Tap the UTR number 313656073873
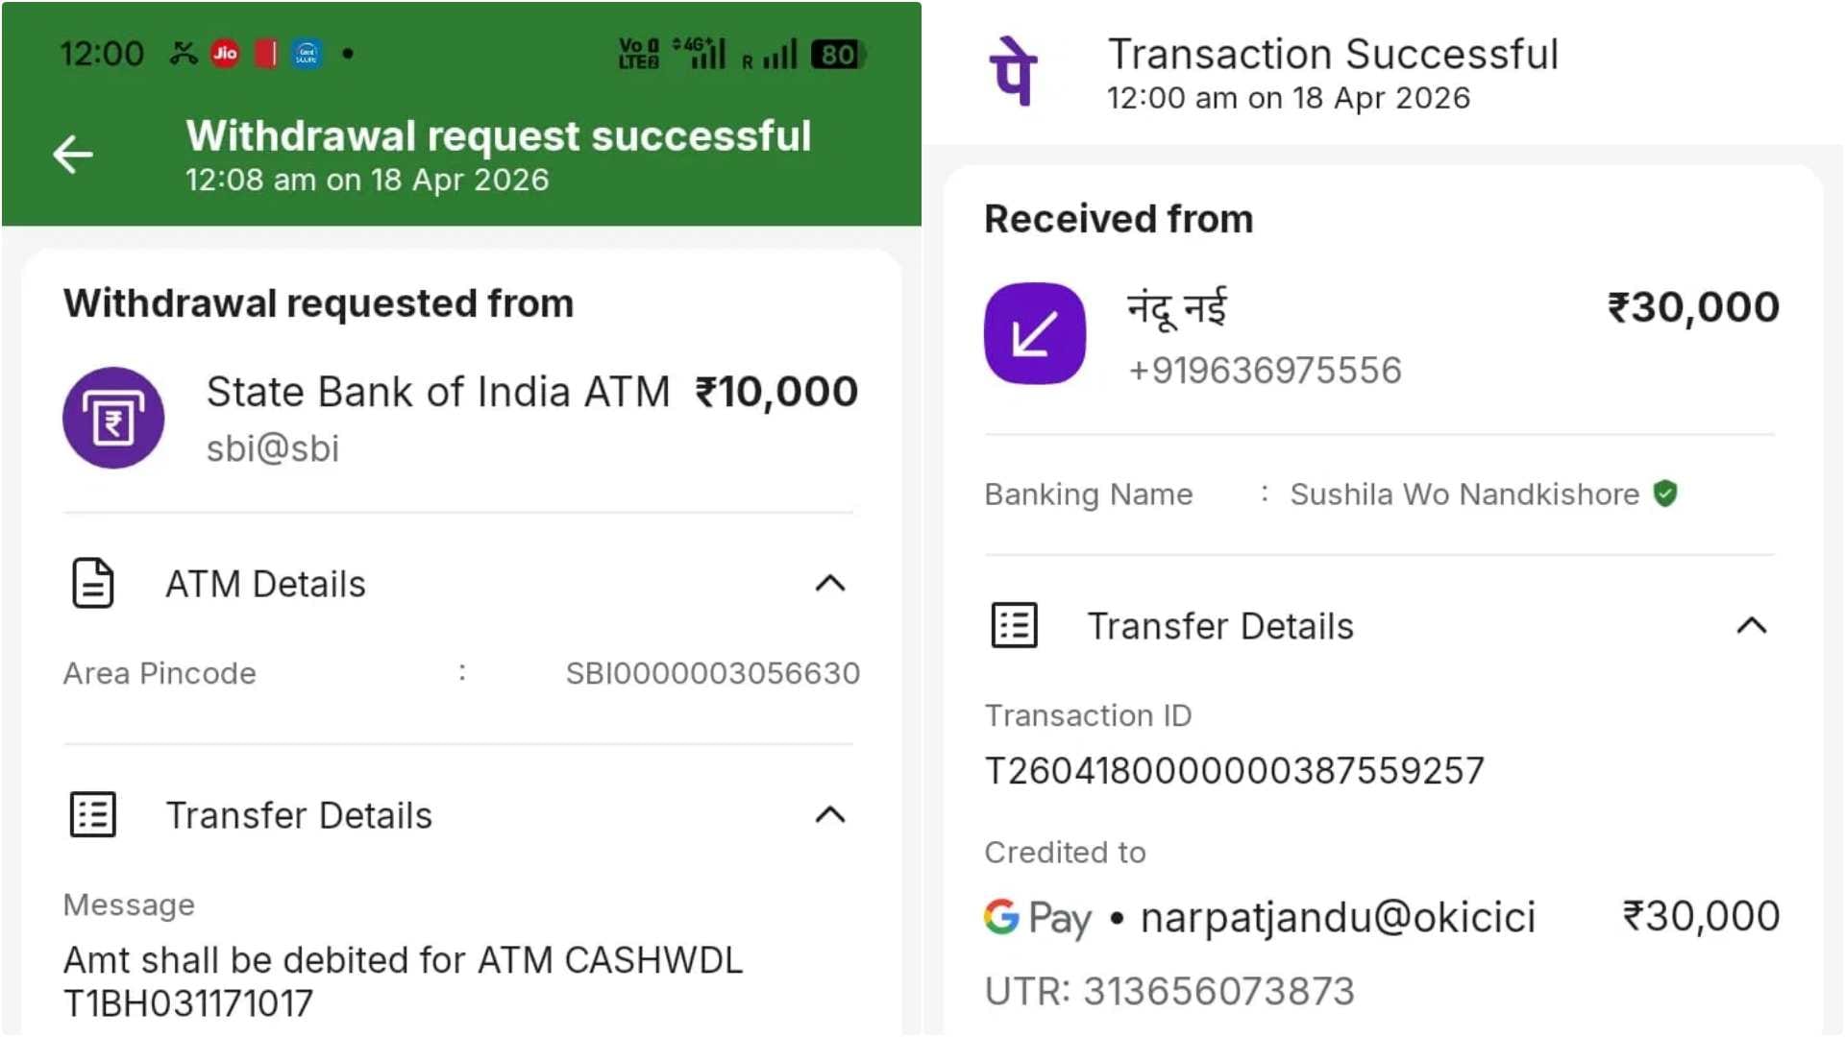This screenshot has width=1845, height=1037. 1218,991
